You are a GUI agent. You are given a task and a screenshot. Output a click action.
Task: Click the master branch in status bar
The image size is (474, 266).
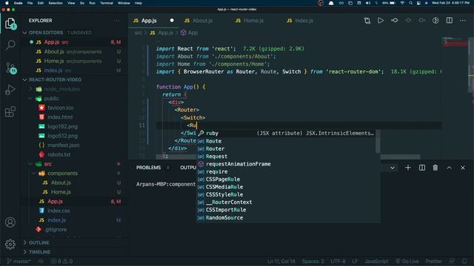click(x=19, y=261)
